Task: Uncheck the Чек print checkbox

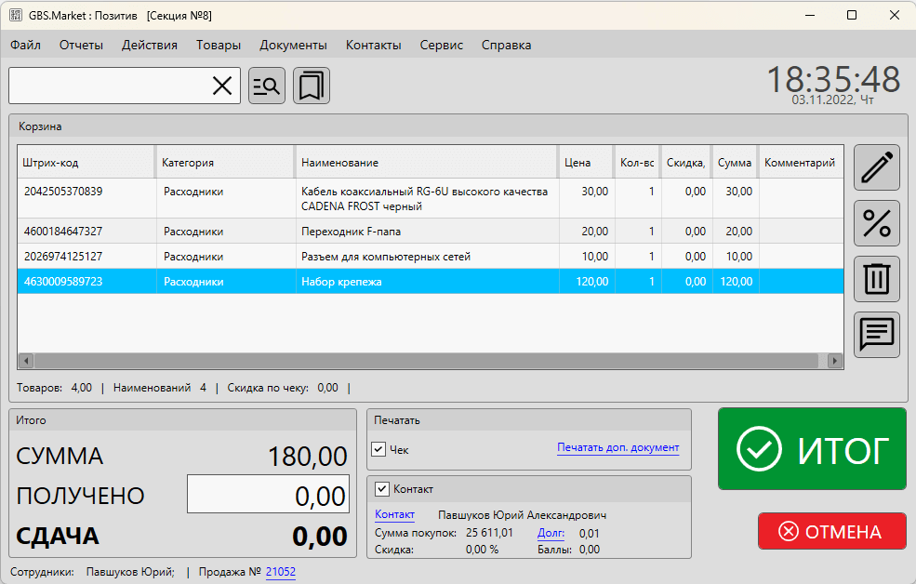Action: coord(378,449)
